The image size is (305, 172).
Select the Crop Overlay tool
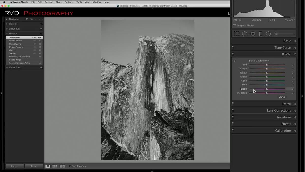pos(237,34)
